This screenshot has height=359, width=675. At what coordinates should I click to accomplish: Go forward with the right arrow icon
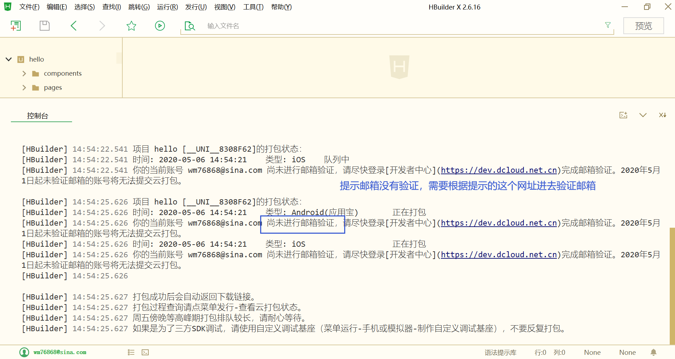click(102, 26)
